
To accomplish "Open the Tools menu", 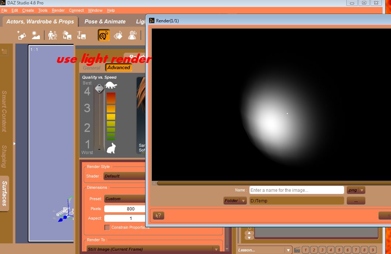I will [x=43, y=10].
